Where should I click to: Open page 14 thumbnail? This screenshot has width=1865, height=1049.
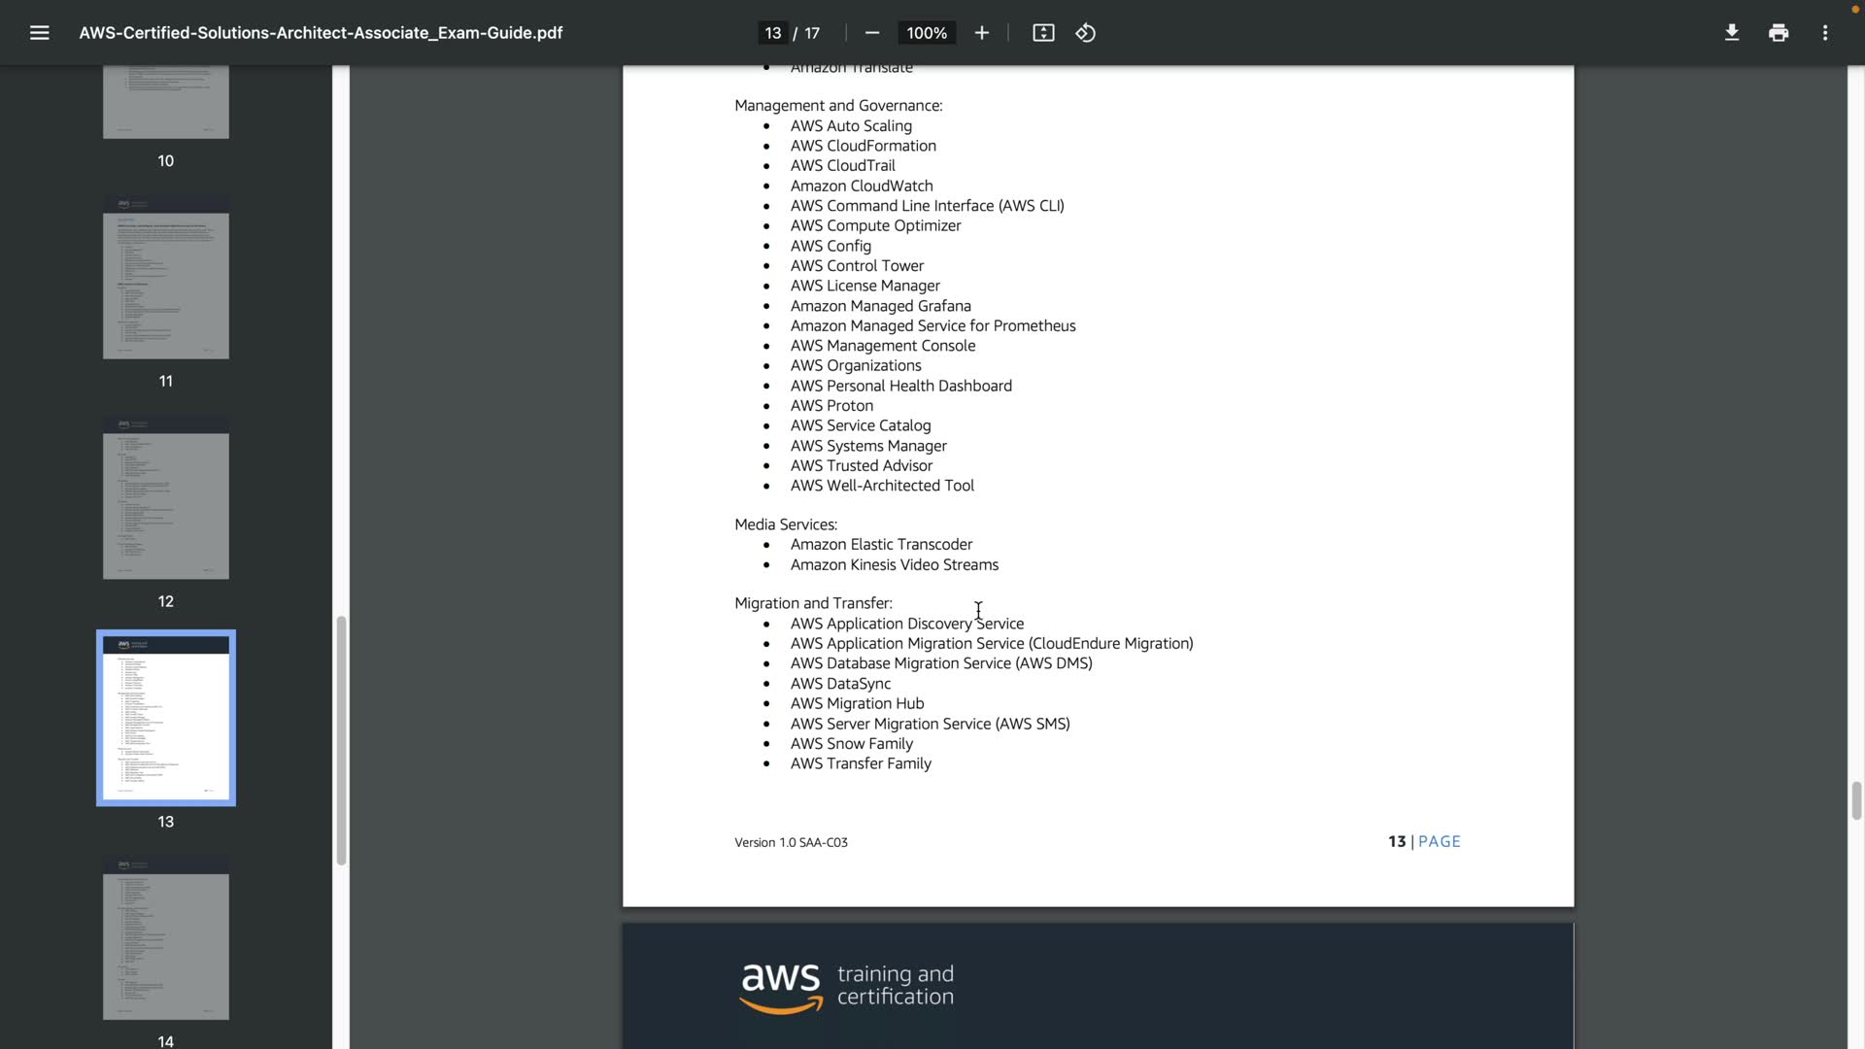pyautogui.click(x=166, y=938)
